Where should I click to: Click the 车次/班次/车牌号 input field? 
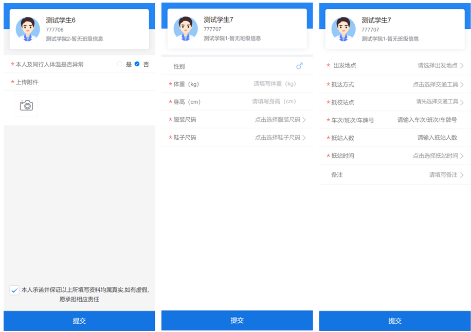427,120
